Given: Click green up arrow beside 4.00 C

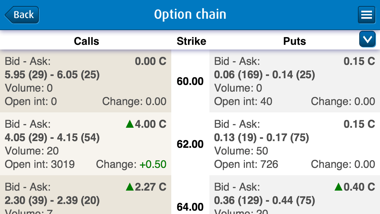Looking at the screenshot, I should pyautogui.click(x=130, y=124).
